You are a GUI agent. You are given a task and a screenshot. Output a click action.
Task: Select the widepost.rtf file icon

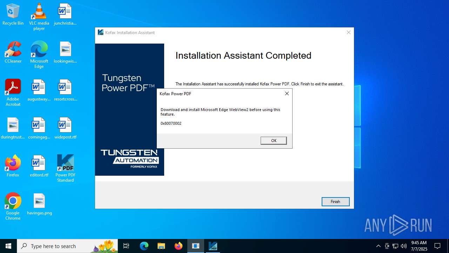pyautogui.click(x=65, y=129)
